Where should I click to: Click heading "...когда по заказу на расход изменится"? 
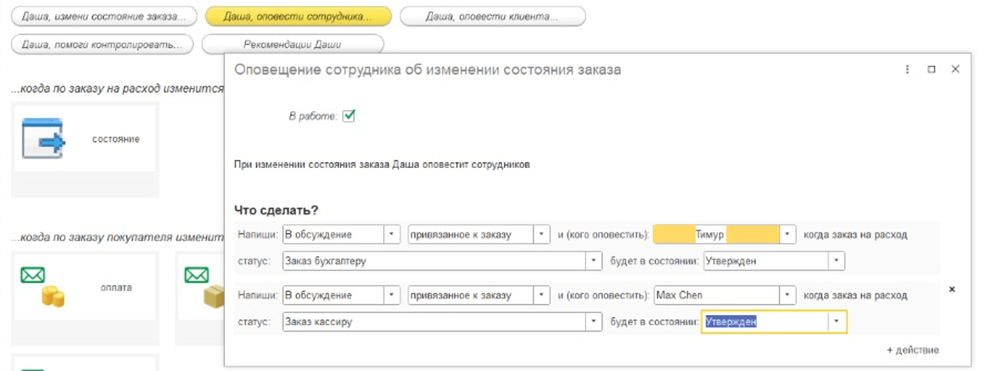pos(117,88)
